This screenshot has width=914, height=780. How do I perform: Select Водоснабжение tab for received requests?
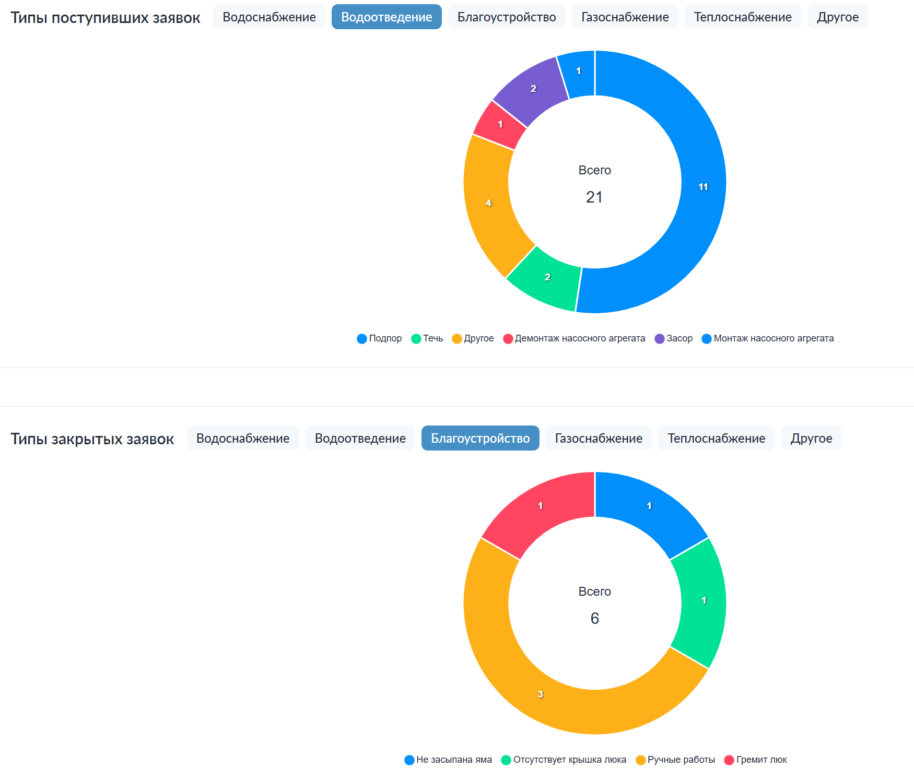pos(269,17)
